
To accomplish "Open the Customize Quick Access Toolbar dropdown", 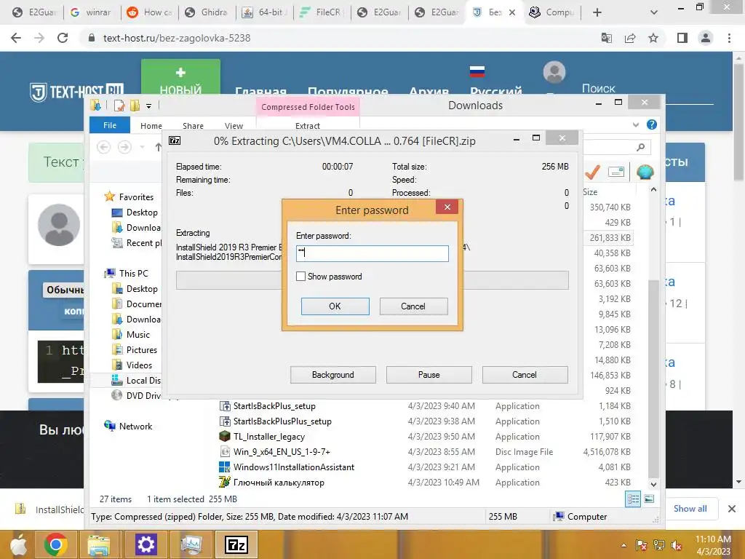I will [148, 106].
